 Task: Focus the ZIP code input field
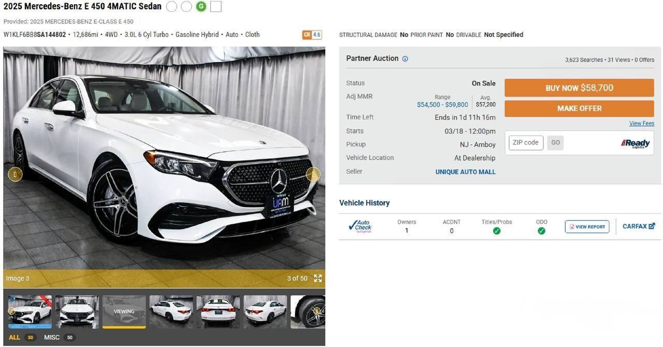(x=526, y=142)
